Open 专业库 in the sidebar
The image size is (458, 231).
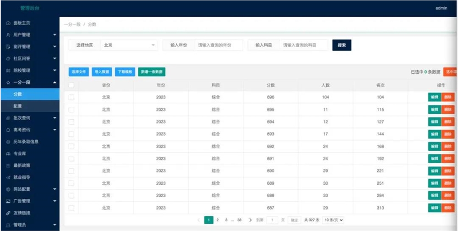pos(30,154)
